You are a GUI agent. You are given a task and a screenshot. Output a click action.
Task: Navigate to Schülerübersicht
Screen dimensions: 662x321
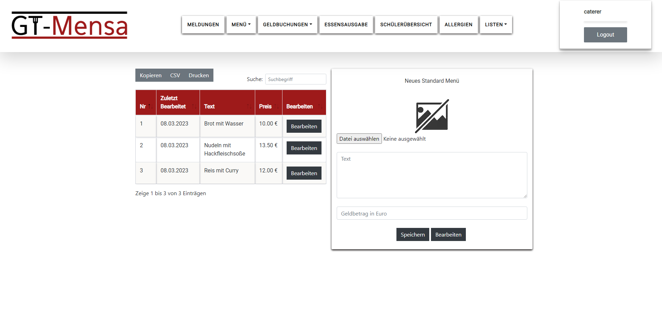[x=406, y=24]
